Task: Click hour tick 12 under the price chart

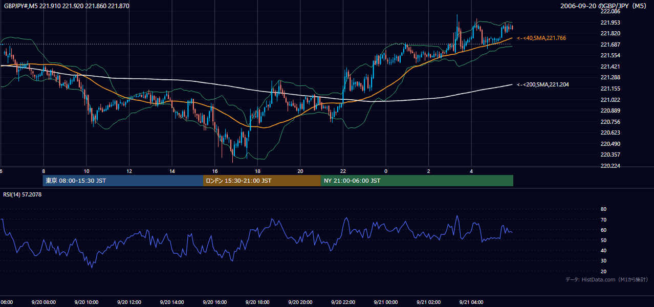Action: (129, 171)
